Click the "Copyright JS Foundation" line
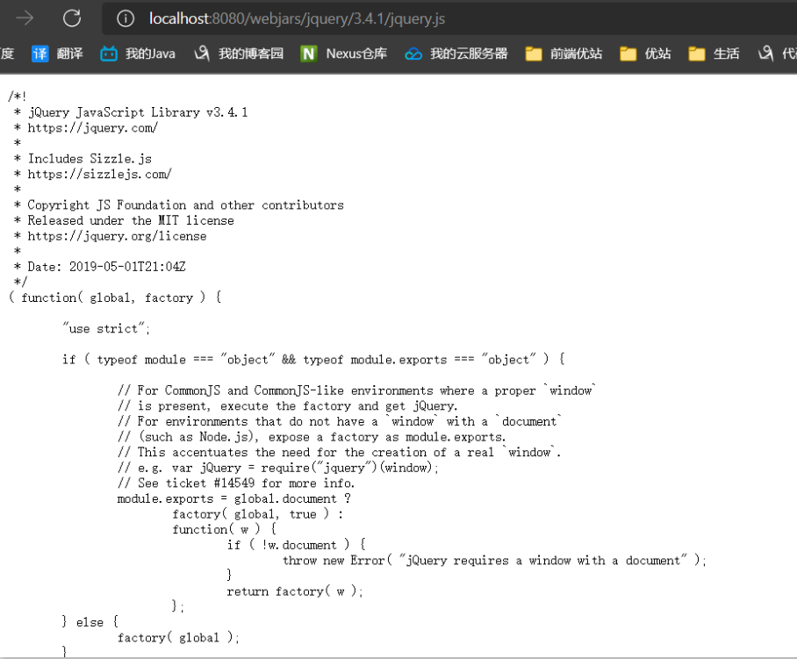Image resolution: width=797 pixels, height=659 pixels. pos(185,205)
